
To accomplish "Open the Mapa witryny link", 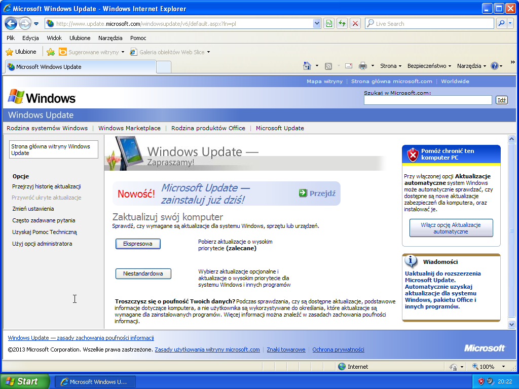I will click(x=324, y=82).
